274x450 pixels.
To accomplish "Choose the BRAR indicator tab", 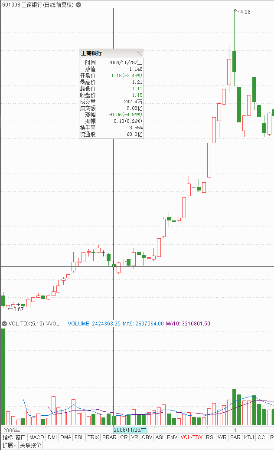I will [x=109, y=437].
